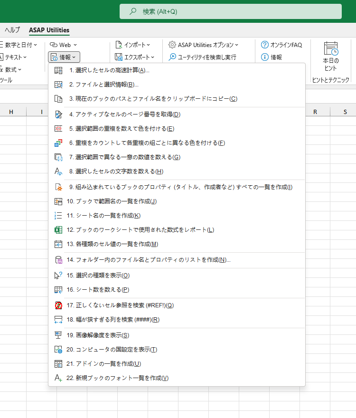The image size is (356, 418).
Task: Click the red invalid reference icon for item 17
Action: tap(58, 305)
